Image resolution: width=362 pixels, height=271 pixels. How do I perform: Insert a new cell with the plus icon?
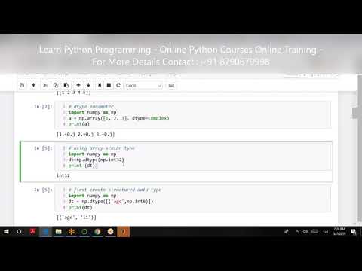(x=33, y=85)
